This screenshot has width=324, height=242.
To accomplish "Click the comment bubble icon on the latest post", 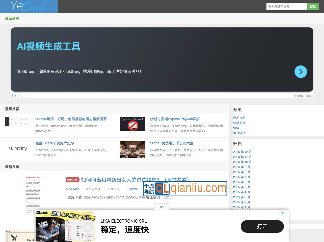I will (x=128, y=189).
